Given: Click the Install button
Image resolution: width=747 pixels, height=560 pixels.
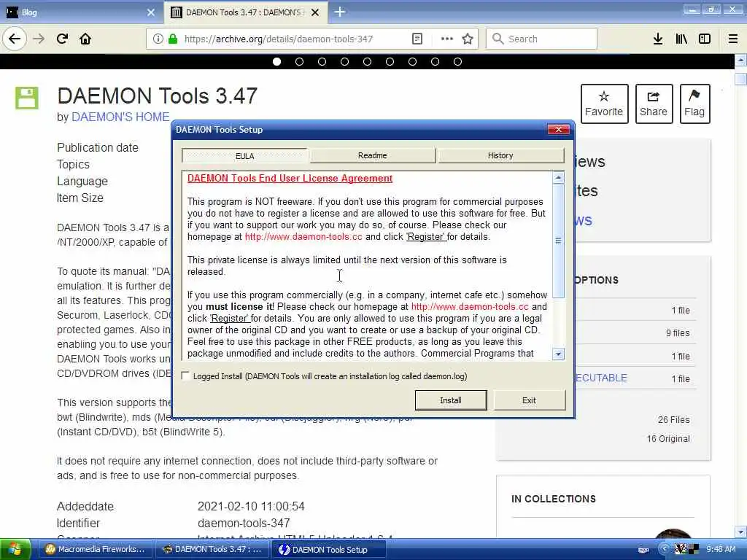Looking at the screenshot, I should point(451,400).
